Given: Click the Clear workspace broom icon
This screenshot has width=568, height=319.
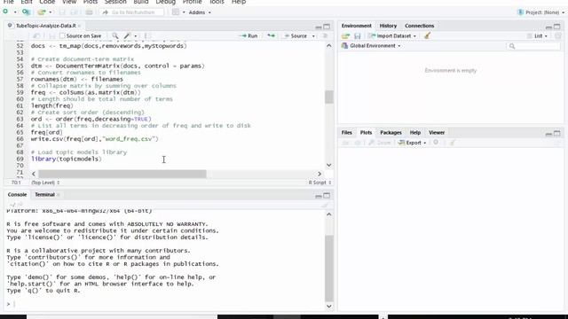Looking at the screenshot, I should 428,35.
